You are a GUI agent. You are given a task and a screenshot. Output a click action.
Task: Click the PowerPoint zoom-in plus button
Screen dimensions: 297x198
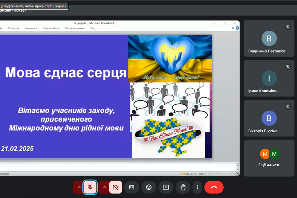coord(232,174)
